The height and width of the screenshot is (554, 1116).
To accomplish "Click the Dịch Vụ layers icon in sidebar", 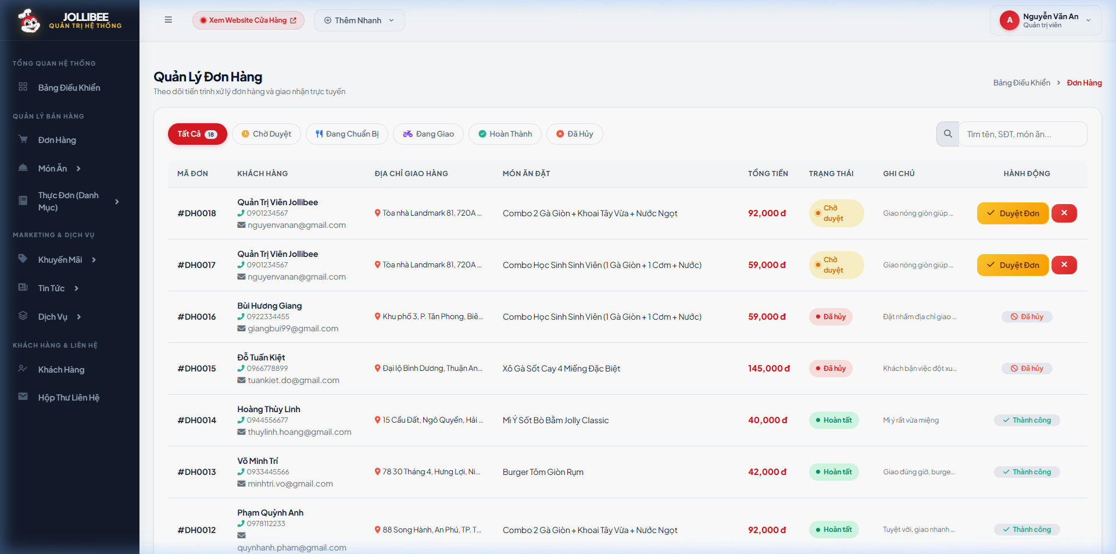I will [x=23, y=316].
